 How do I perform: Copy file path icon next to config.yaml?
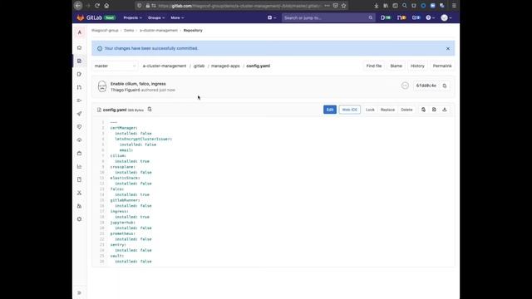point(150,110)
